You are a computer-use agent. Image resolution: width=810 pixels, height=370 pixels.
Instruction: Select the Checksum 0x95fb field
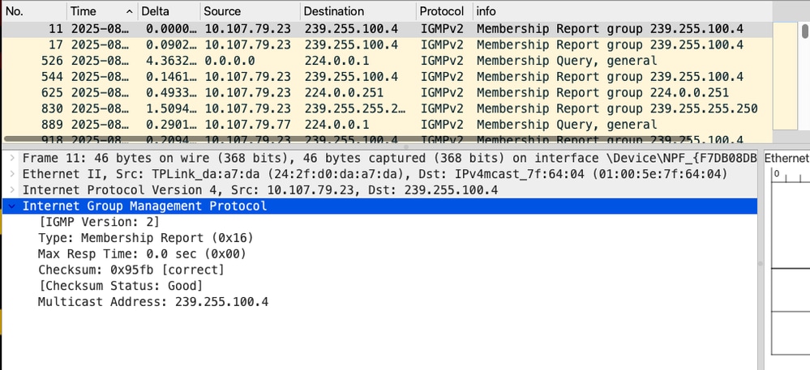click(x=131, y=270)
